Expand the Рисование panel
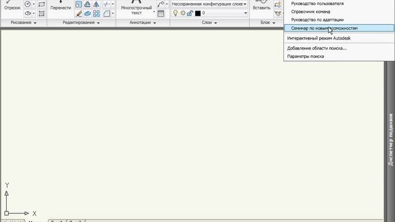395x222 pixels. click(23, 23)
